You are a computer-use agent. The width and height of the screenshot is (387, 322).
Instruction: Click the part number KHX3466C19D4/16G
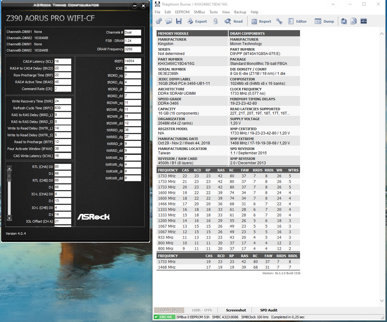(176, 64)
